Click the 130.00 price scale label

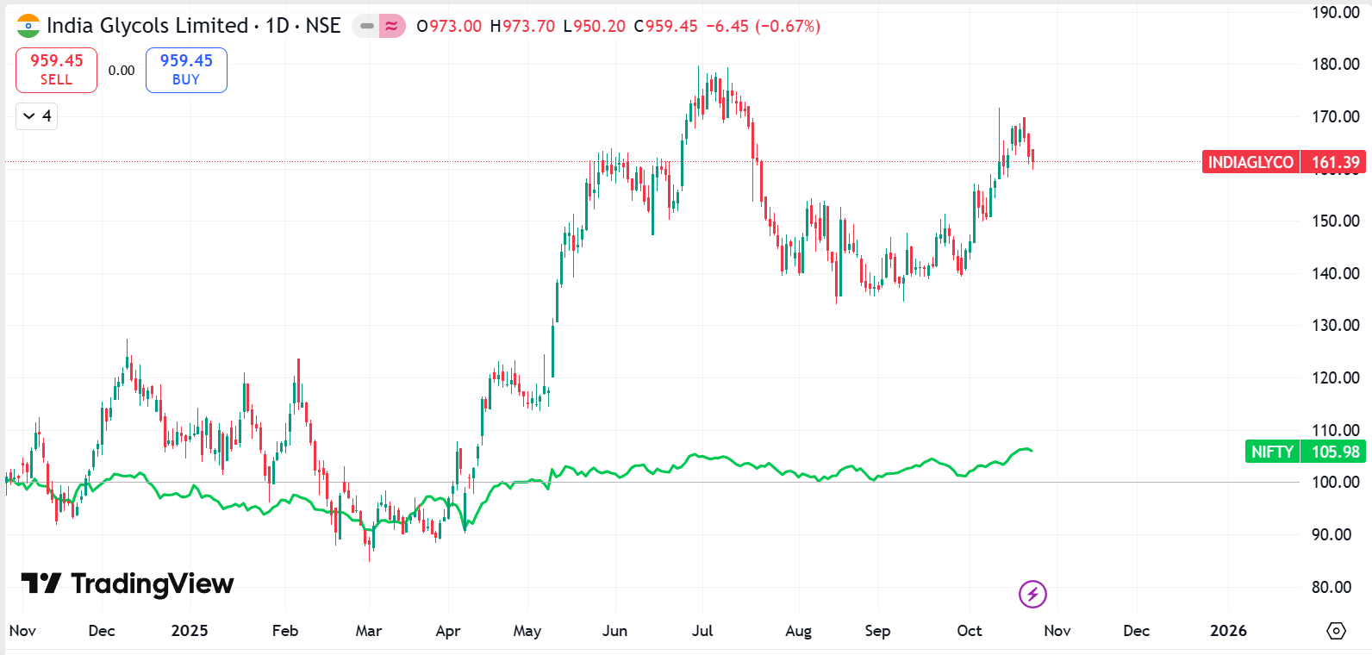tap(1336, 325)
